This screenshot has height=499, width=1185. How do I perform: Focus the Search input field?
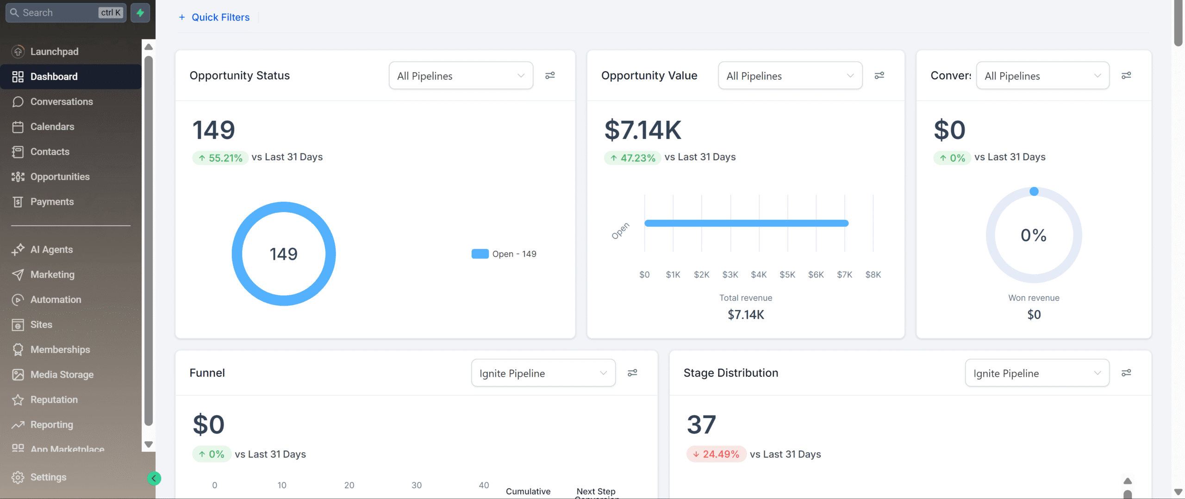coord(58,12)
